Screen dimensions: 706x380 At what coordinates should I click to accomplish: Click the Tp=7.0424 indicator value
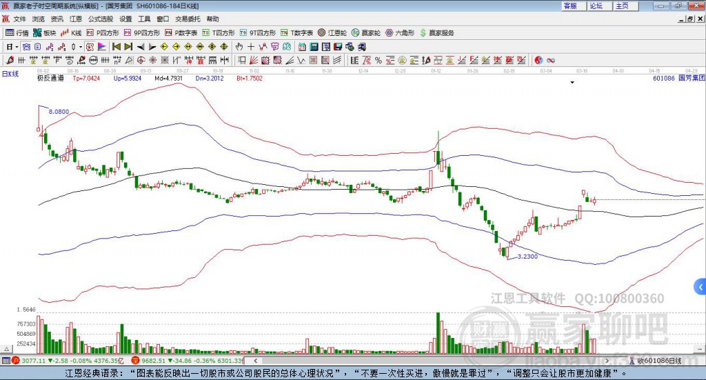point(86,78)
